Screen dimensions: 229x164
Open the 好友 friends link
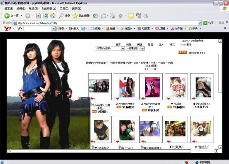[x=172, y=44]
